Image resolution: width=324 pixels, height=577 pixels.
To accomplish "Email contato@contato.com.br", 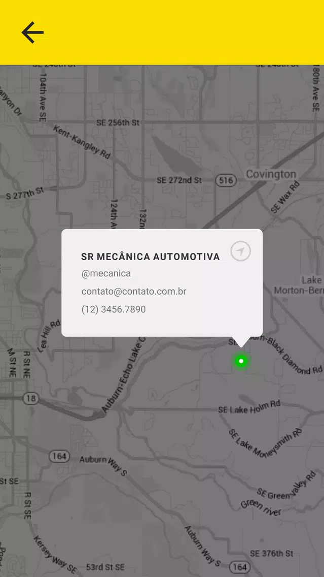I will [x=134, y=292].
